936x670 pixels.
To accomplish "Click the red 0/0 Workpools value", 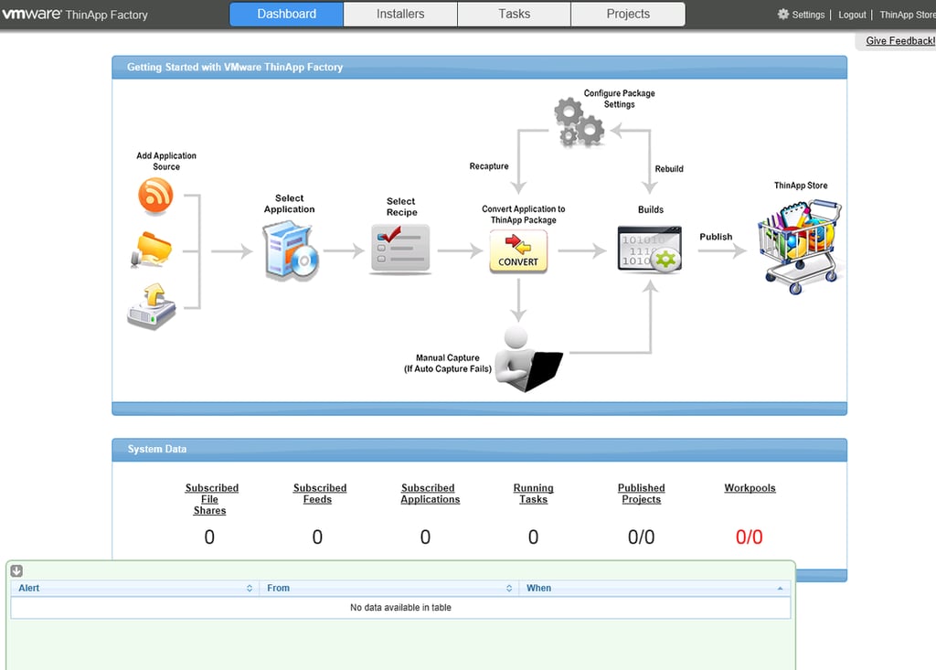I will click(750, 537).
